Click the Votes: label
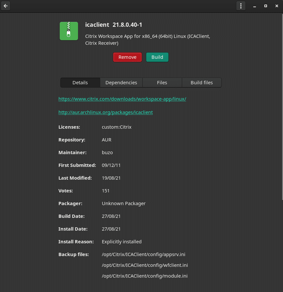Image resolution: width=283 pixels, height=292 pixels. pyautogui.click(x=66, y=191)
